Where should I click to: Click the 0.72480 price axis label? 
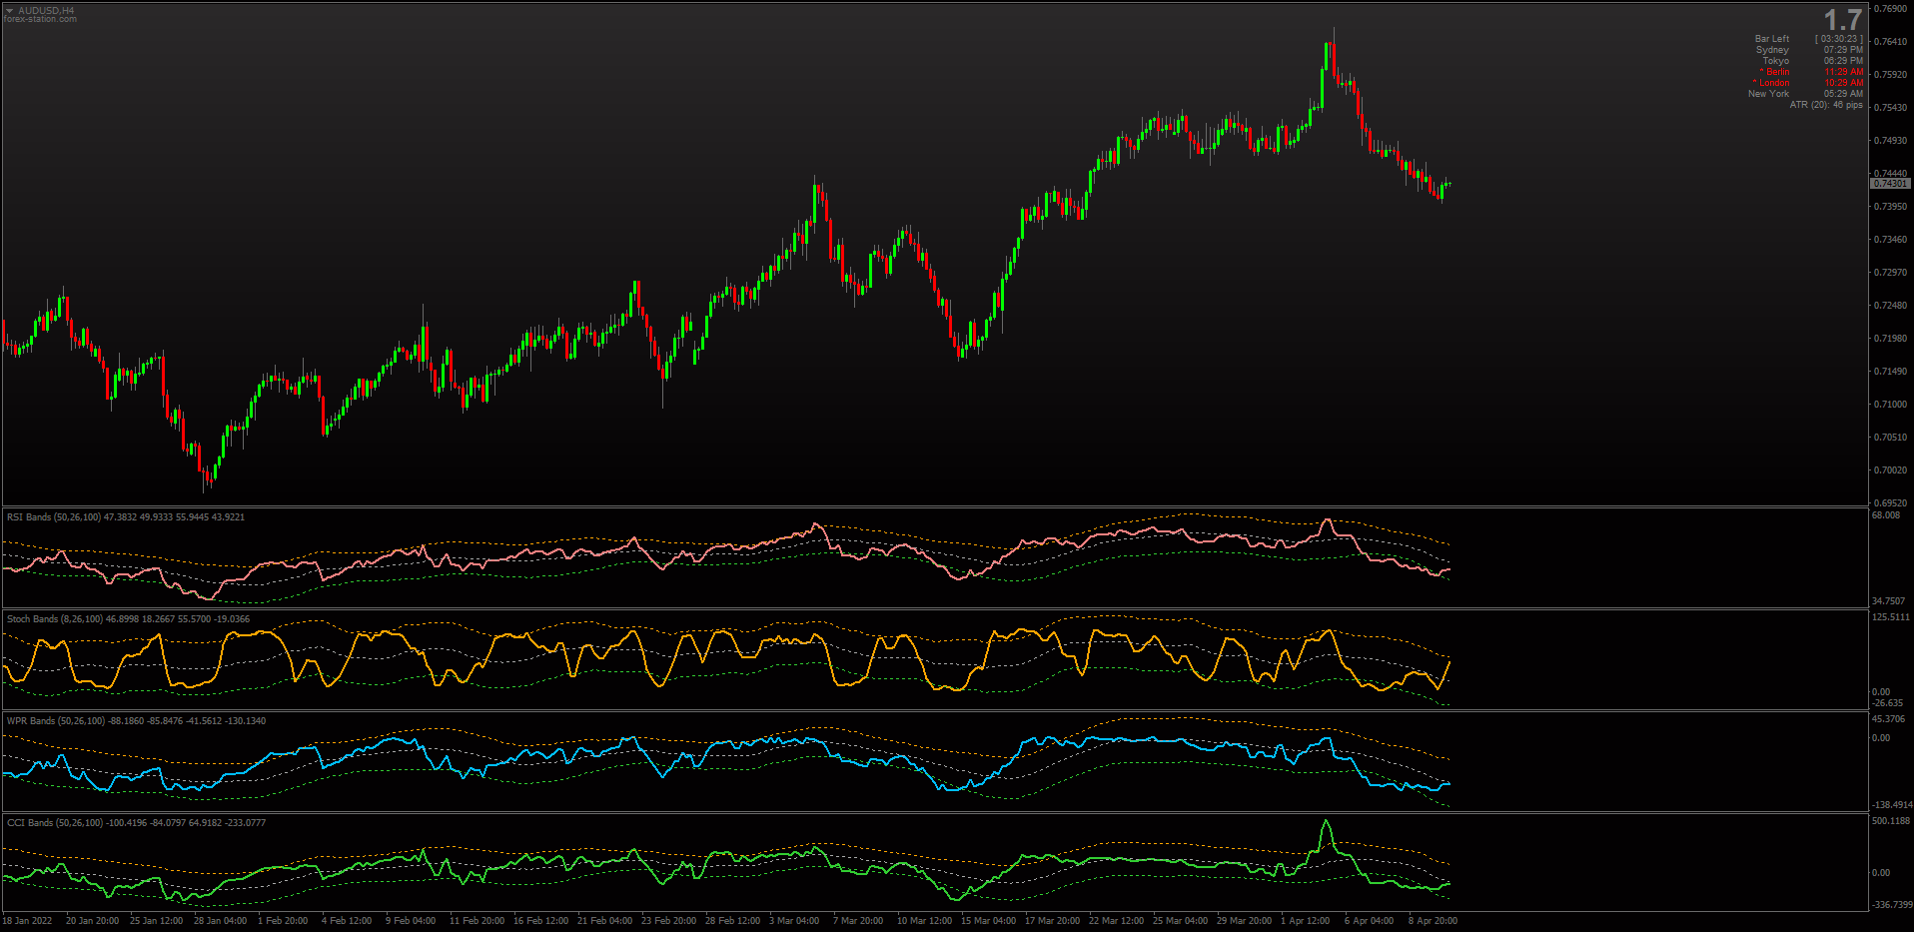tap(1890, 306)
